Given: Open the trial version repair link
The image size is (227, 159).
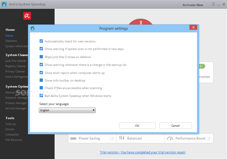Looking at the screenshot, I should coord(143,152).
